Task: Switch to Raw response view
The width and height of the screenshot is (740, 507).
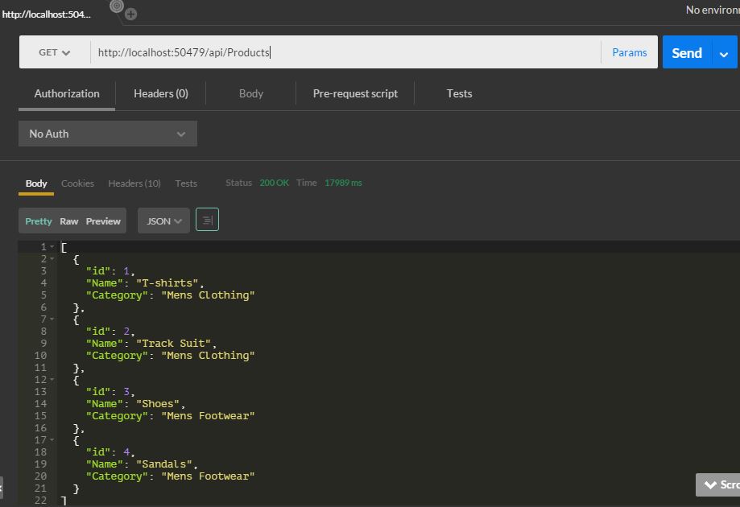Action: pyautogui.click(x=69, y=221)
